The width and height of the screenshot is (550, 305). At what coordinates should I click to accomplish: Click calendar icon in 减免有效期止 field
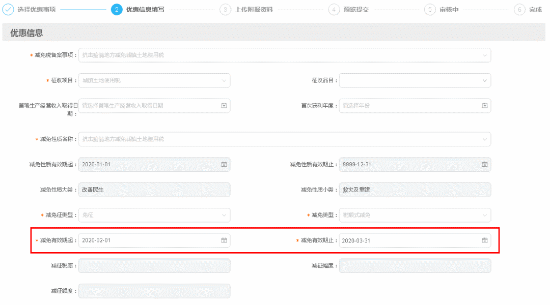pos(484,240)
